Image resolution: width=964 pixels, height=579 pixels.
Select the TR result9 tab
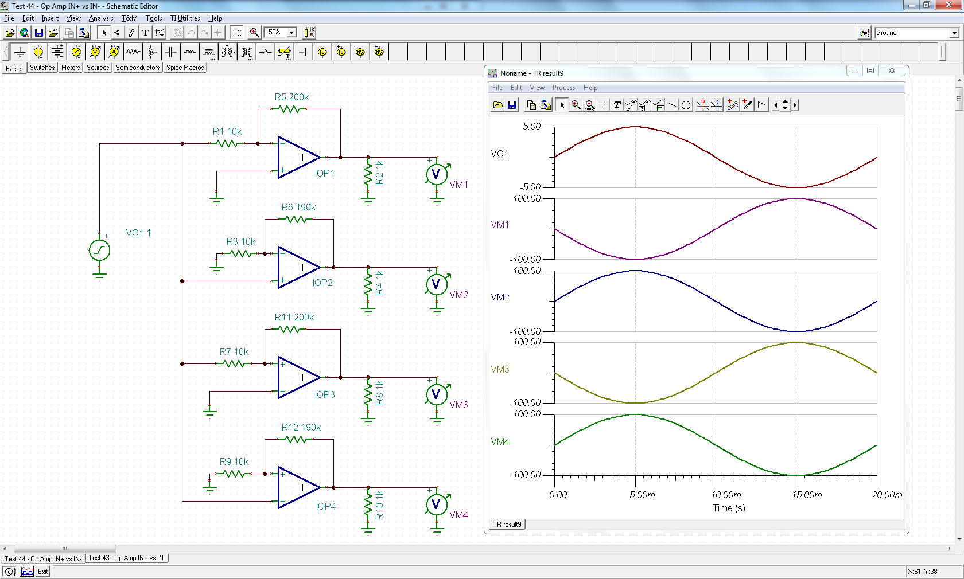507,525
